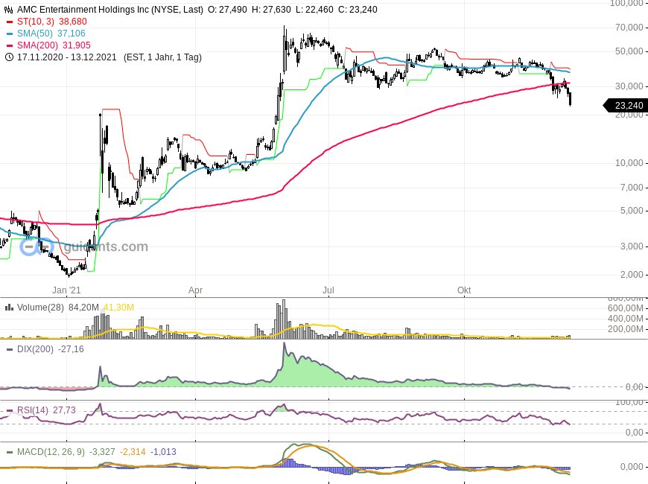Click the DIX value -27,16

click(71, 349)
